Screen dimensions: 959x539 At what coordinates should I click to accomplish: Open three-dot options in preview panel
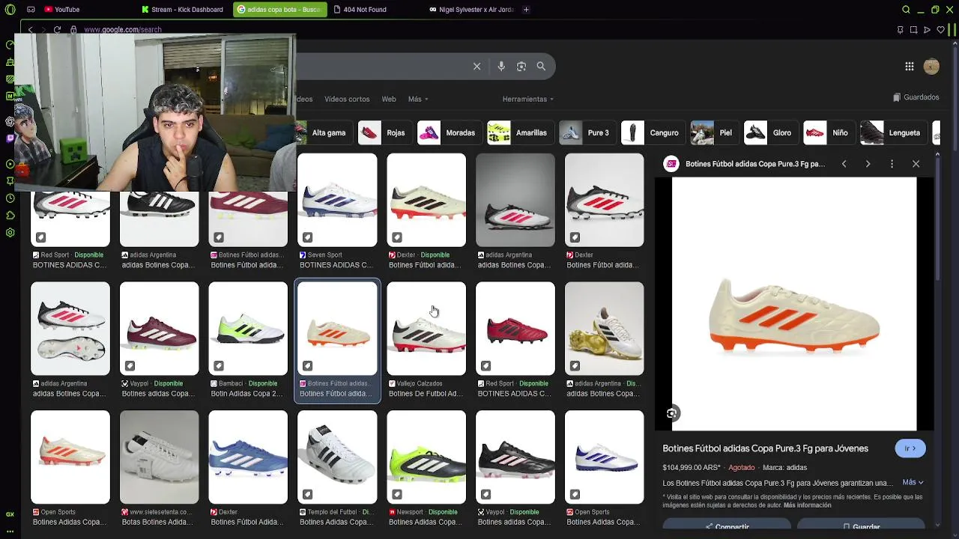pos(892,164)
